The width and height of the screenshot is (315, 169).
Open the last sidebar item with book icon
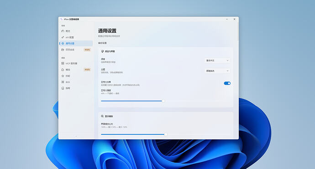[x=76, y=88]
